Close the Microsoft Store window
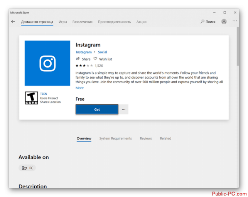This screenshot has height=197, width=248. pos(235,12)
